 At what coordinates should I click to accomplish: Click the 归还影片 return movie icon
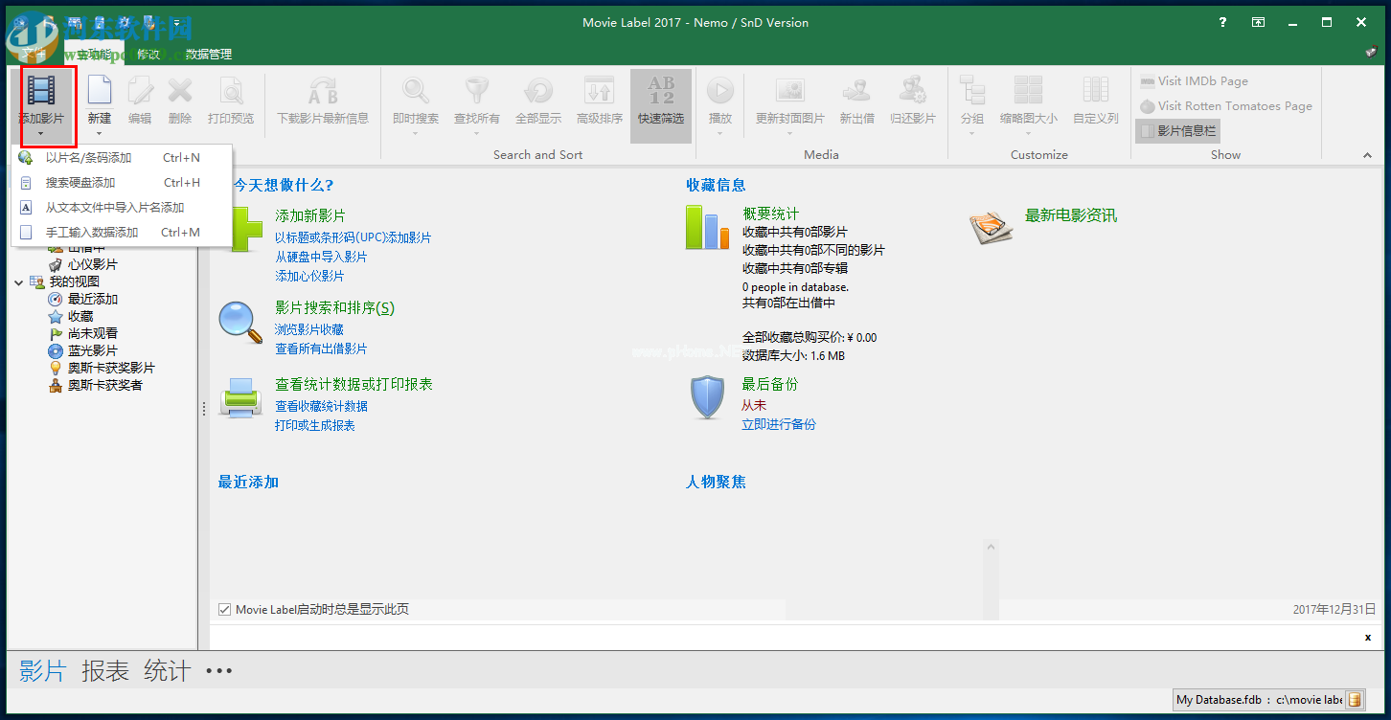pos(912,91)
